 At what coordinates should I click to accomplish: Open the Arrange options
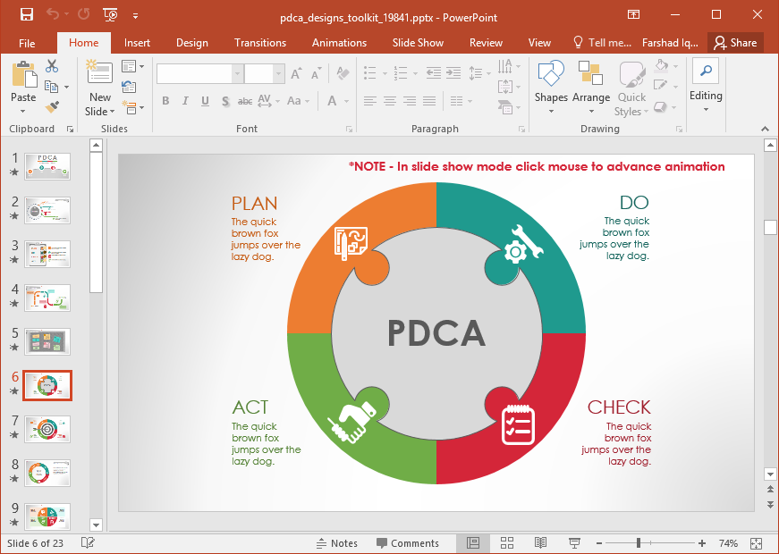590,87
